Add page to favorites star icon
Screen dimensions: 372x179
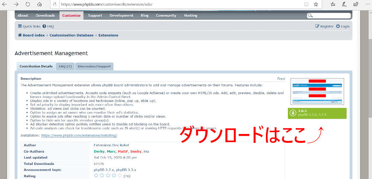coord(316,4)
